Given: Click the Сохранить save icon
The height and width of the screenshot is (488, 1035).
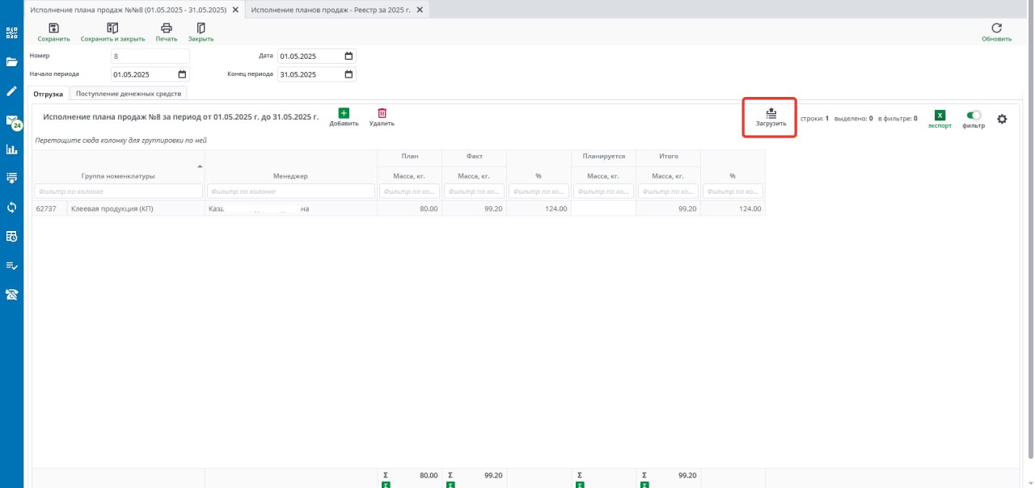Looking at the screenshot, I should [53, 28].
